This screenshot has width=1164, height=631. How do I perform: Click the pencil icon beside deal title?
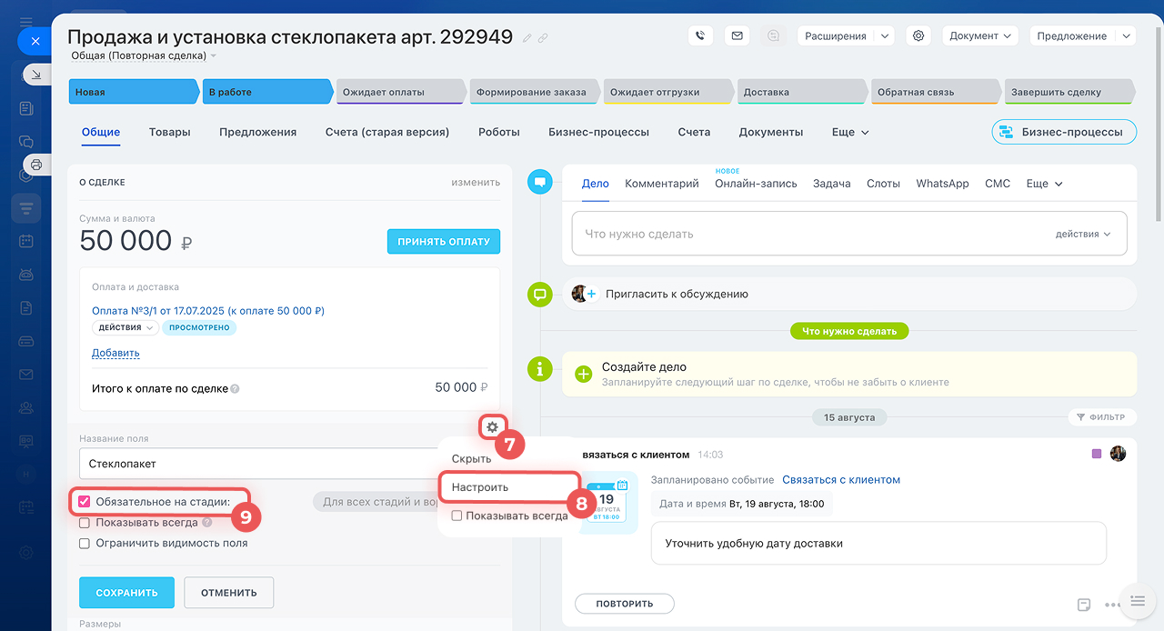pyautogui.click(x=527, y=38)
